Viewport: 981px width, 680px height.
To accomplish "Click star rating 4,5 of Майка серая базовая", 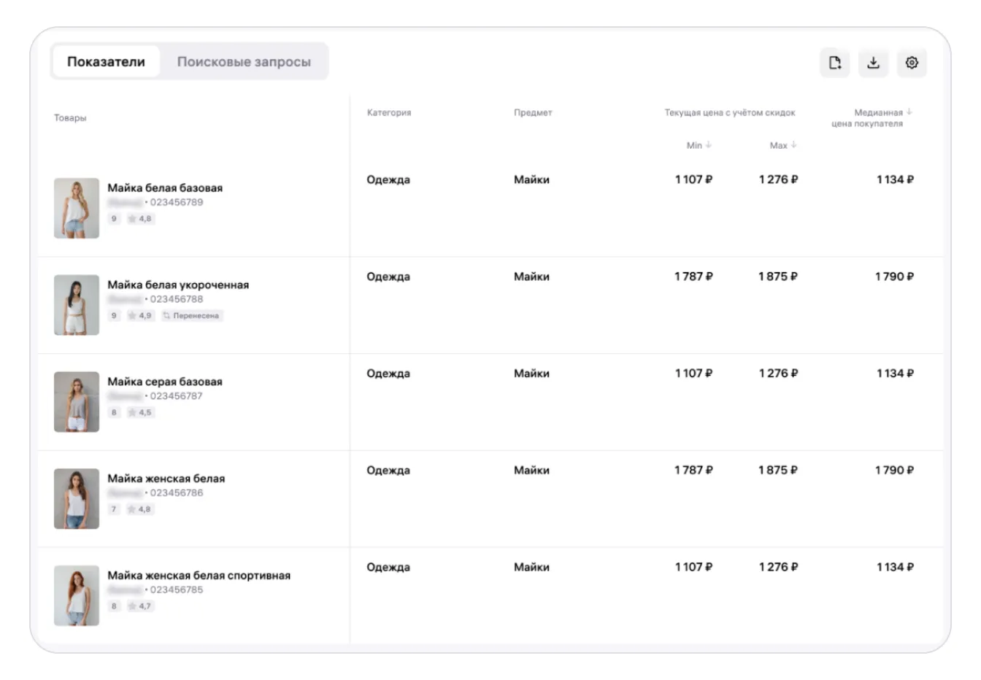I will click(x=140, y=413).
